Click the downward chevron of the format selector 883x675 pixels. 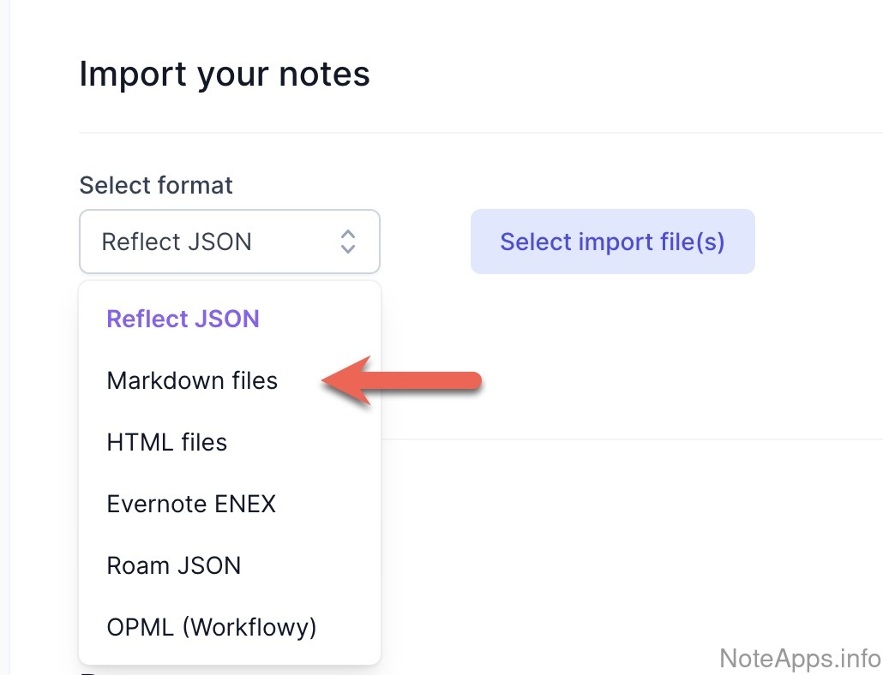[348, 249]
